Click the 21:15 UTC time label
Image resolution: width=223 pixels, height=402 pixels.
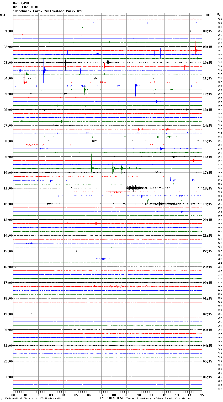tap(208, 236)
